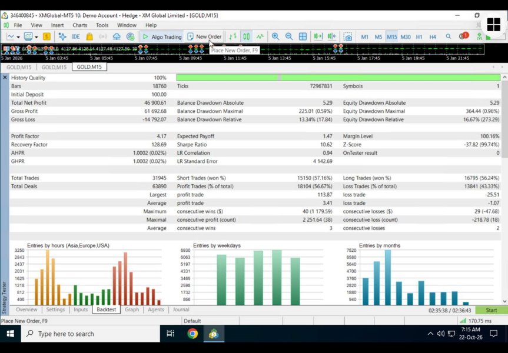Select the H4 timeframe
508x353 pixels.
433,37
